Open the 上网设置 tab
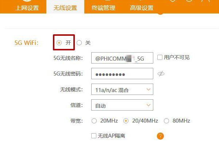Screen dimensions: 219x146 click(27, 8)
